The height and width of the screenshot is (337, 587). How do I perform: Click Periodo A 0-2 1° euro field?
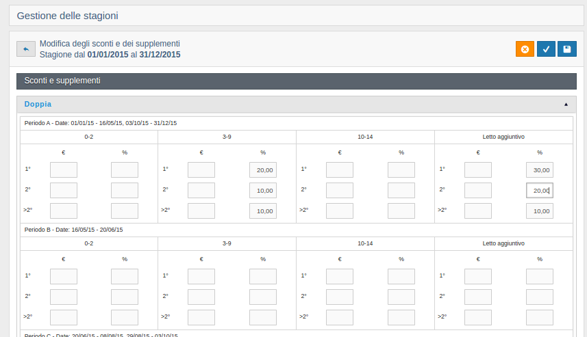coord(64,170)
